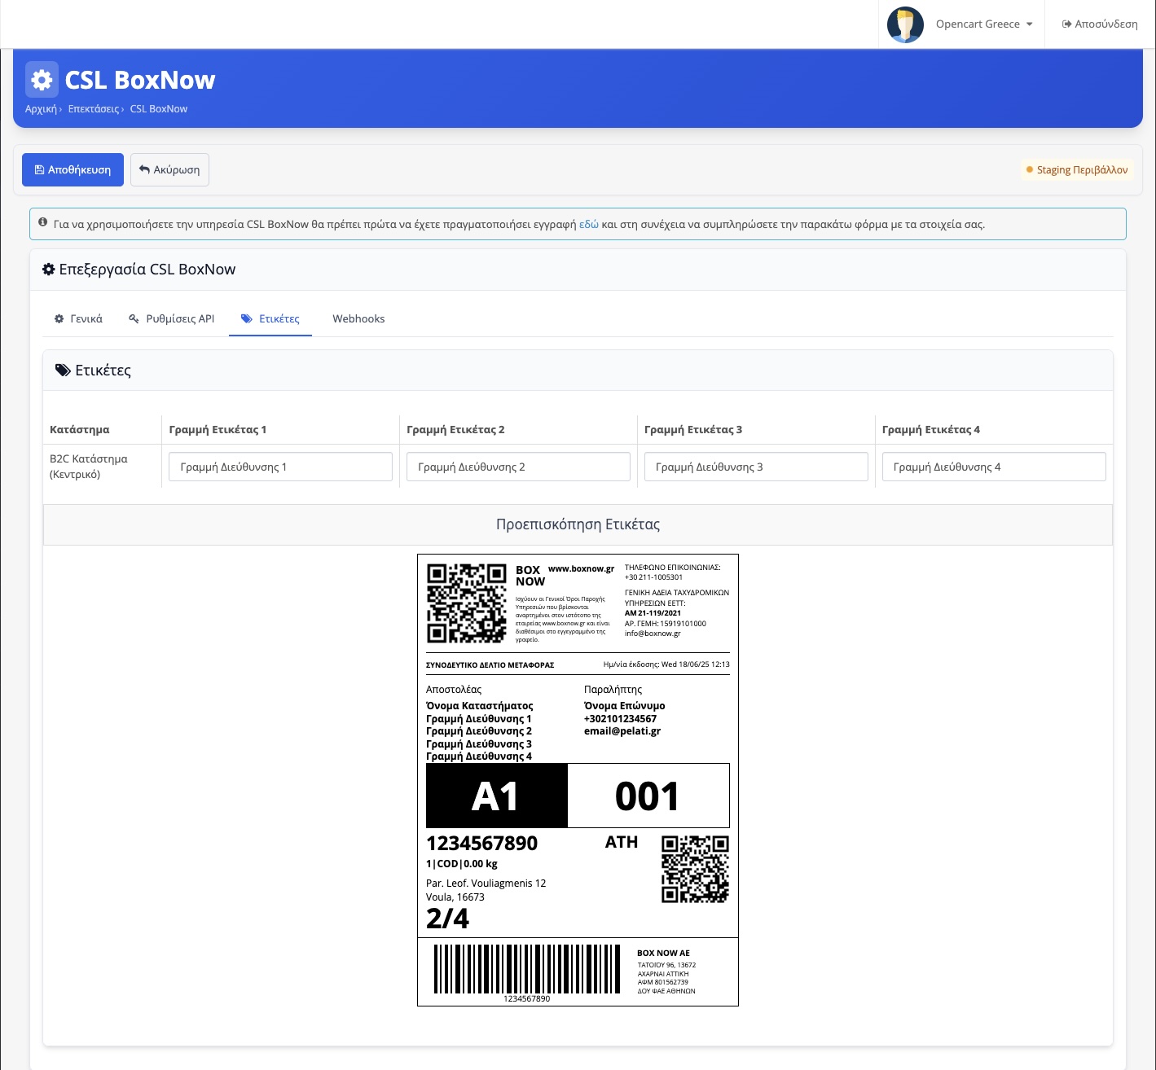1156x1070 pixels.
Task: Click the BOX NOW logo text on label
Action: [x=530, y=576]
